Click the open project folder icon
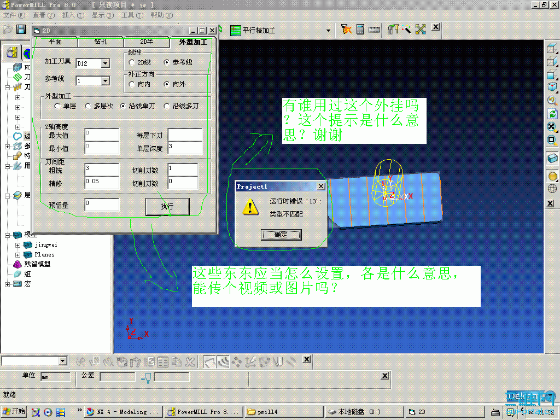Viewport: 560px width, 420px height. (x=8, y=30)
